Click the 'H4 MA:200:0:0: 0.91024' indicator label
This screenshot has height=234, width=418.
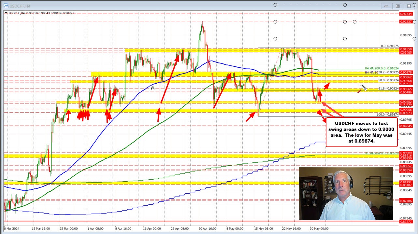tap(382, 69)
